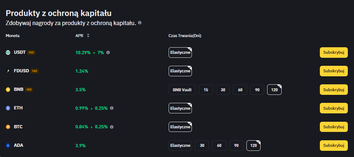
Task: Sort the list by APR column
Action: click(x=88, y=36)
